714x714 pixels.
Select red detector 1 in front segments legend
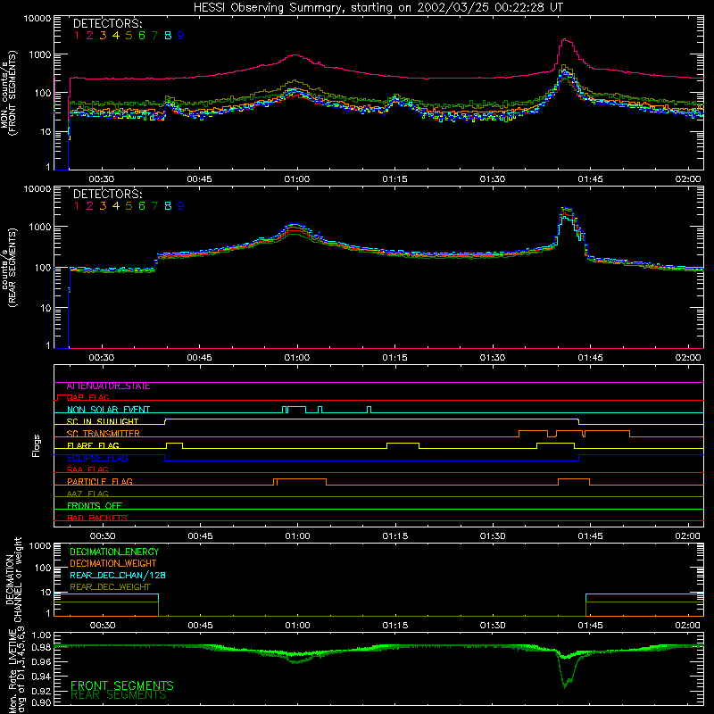tap(77, 36)
